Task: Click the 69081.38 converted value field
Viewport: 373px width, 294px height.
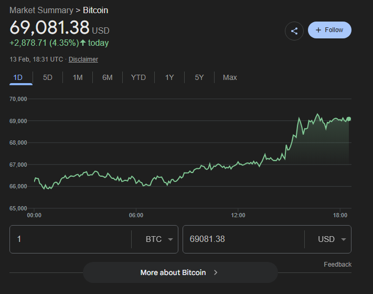Action: (x=244, y=239)
